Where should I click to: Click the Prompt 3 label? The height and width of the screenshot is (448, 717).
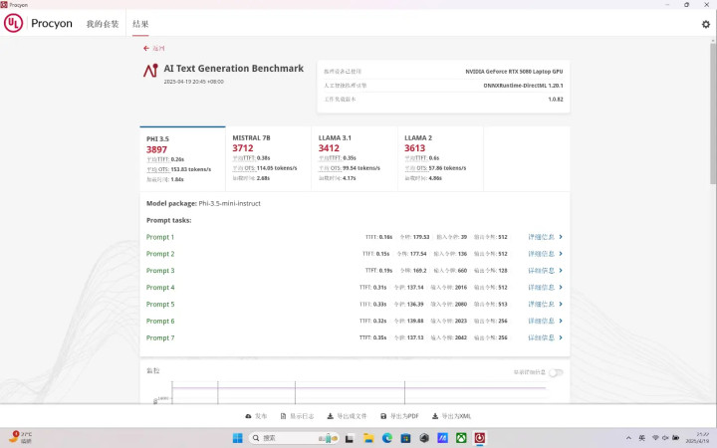coord(160,271)
